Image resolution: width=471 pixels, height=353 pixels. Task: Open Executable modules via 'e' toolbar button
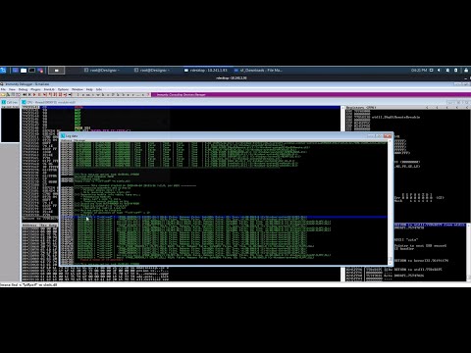pos(83,95)
